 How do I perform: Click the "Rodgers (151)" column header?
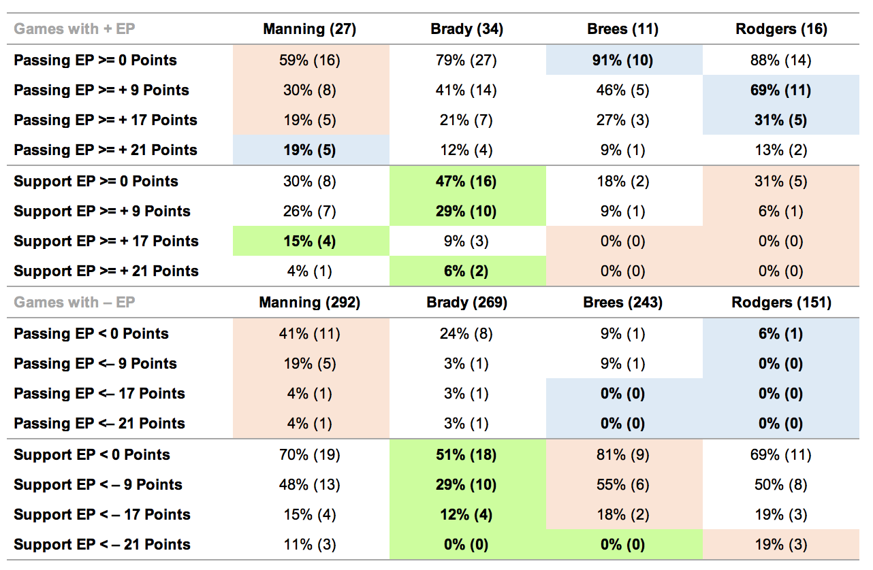coord(781,303)
